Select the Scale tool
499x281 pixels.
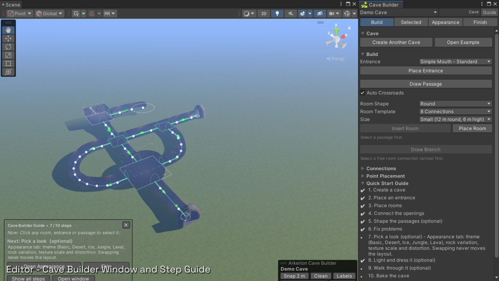click(x=8, y=55)
